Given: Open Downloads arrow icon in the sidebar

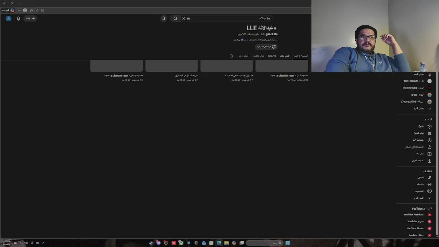Looking at the screenshot, I should pyautogui.click(x=429, y=161).
